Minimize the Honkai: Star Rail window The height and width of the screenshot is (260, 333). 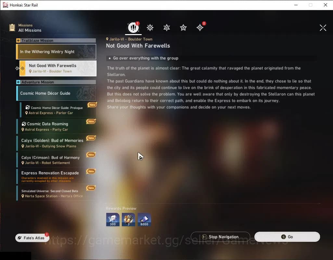tap(296, 5)
